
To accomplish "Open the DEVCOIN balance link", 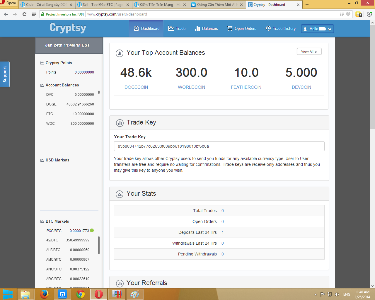I will [x=301, y=87].
